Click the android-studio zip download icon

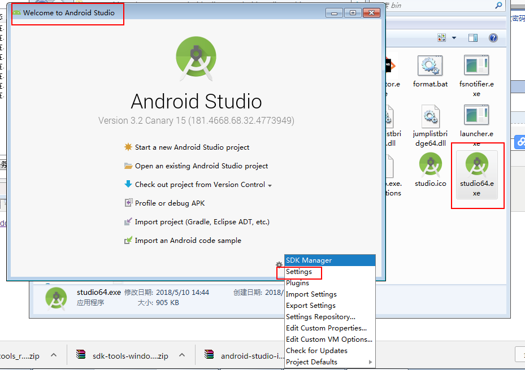(x=209, y=355)
